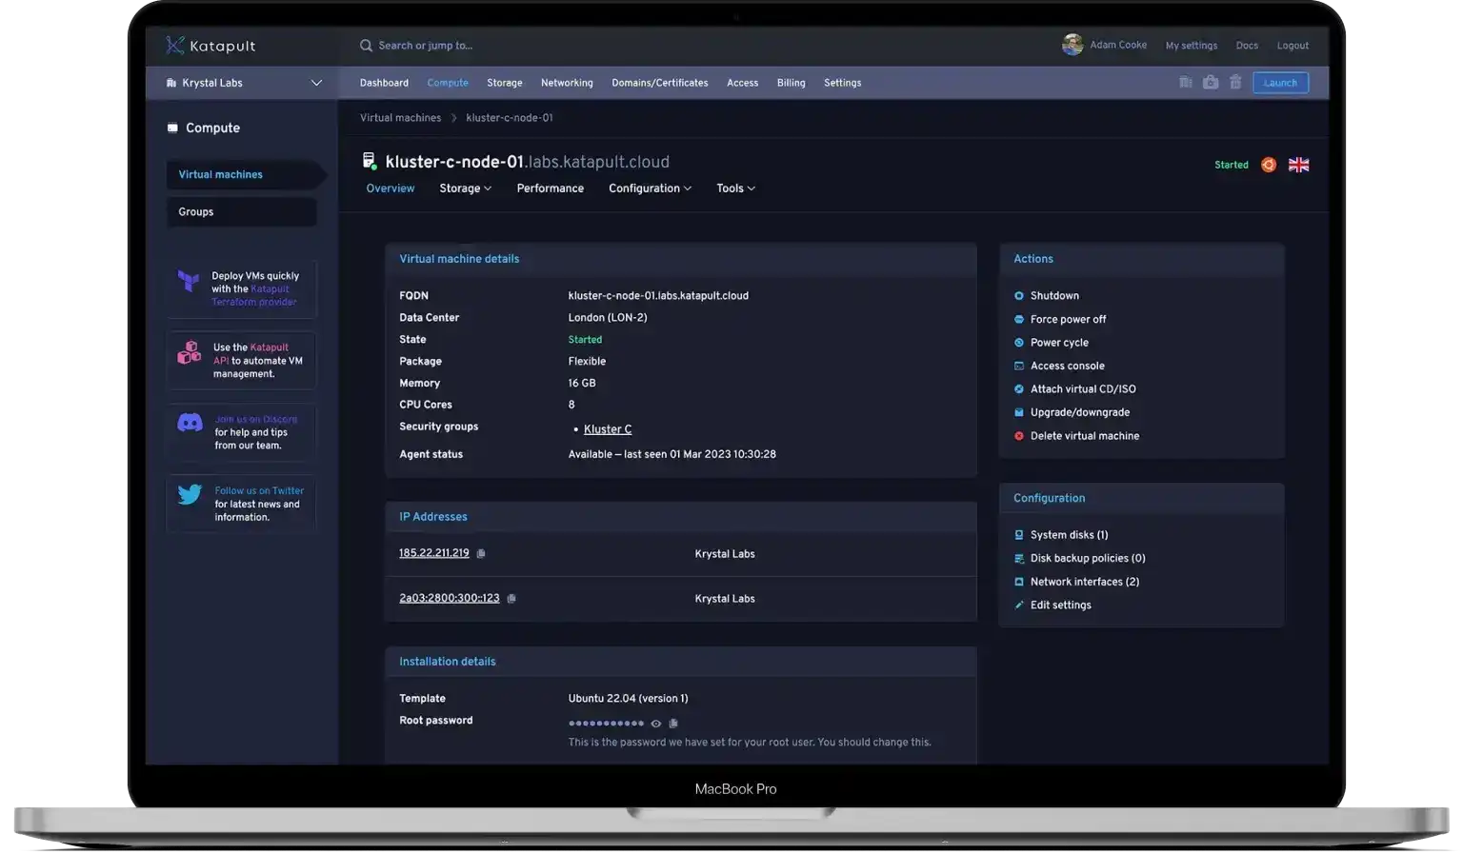Click the Access console icon

tap(1019, 366)
